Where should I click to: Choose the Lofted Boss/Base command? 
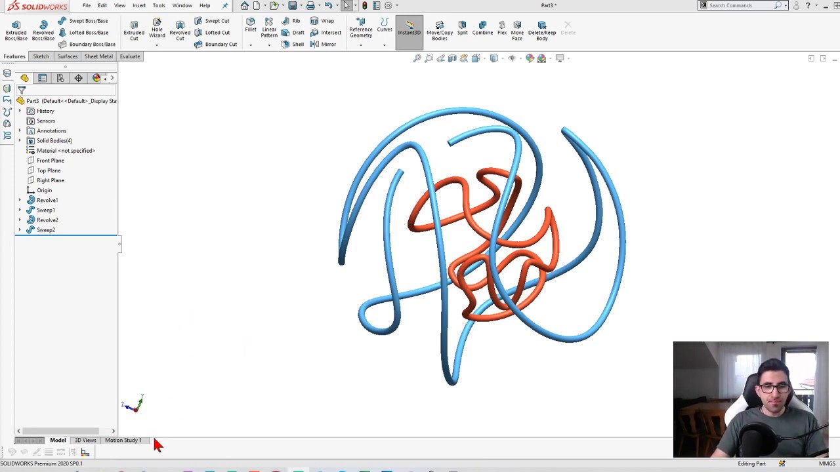pos(83,33)
